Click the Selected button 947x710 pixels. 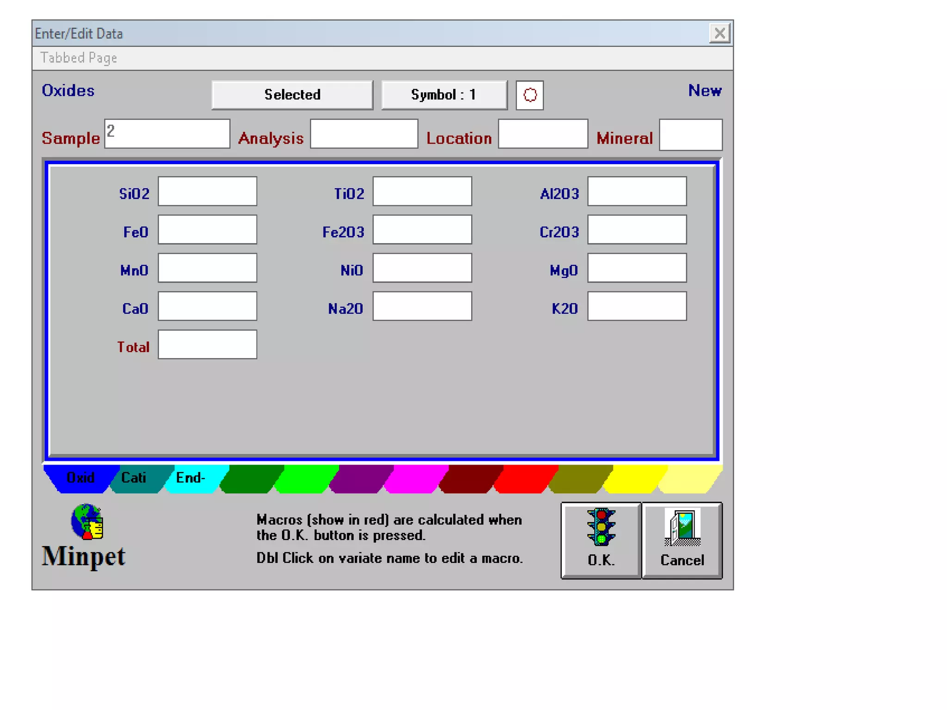[292, 95]
